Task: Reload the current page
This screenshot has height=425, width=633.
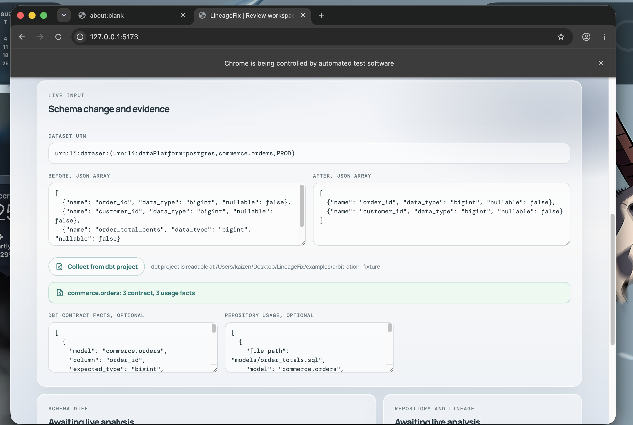Action: pyautogui.click(x=58, y=37)
